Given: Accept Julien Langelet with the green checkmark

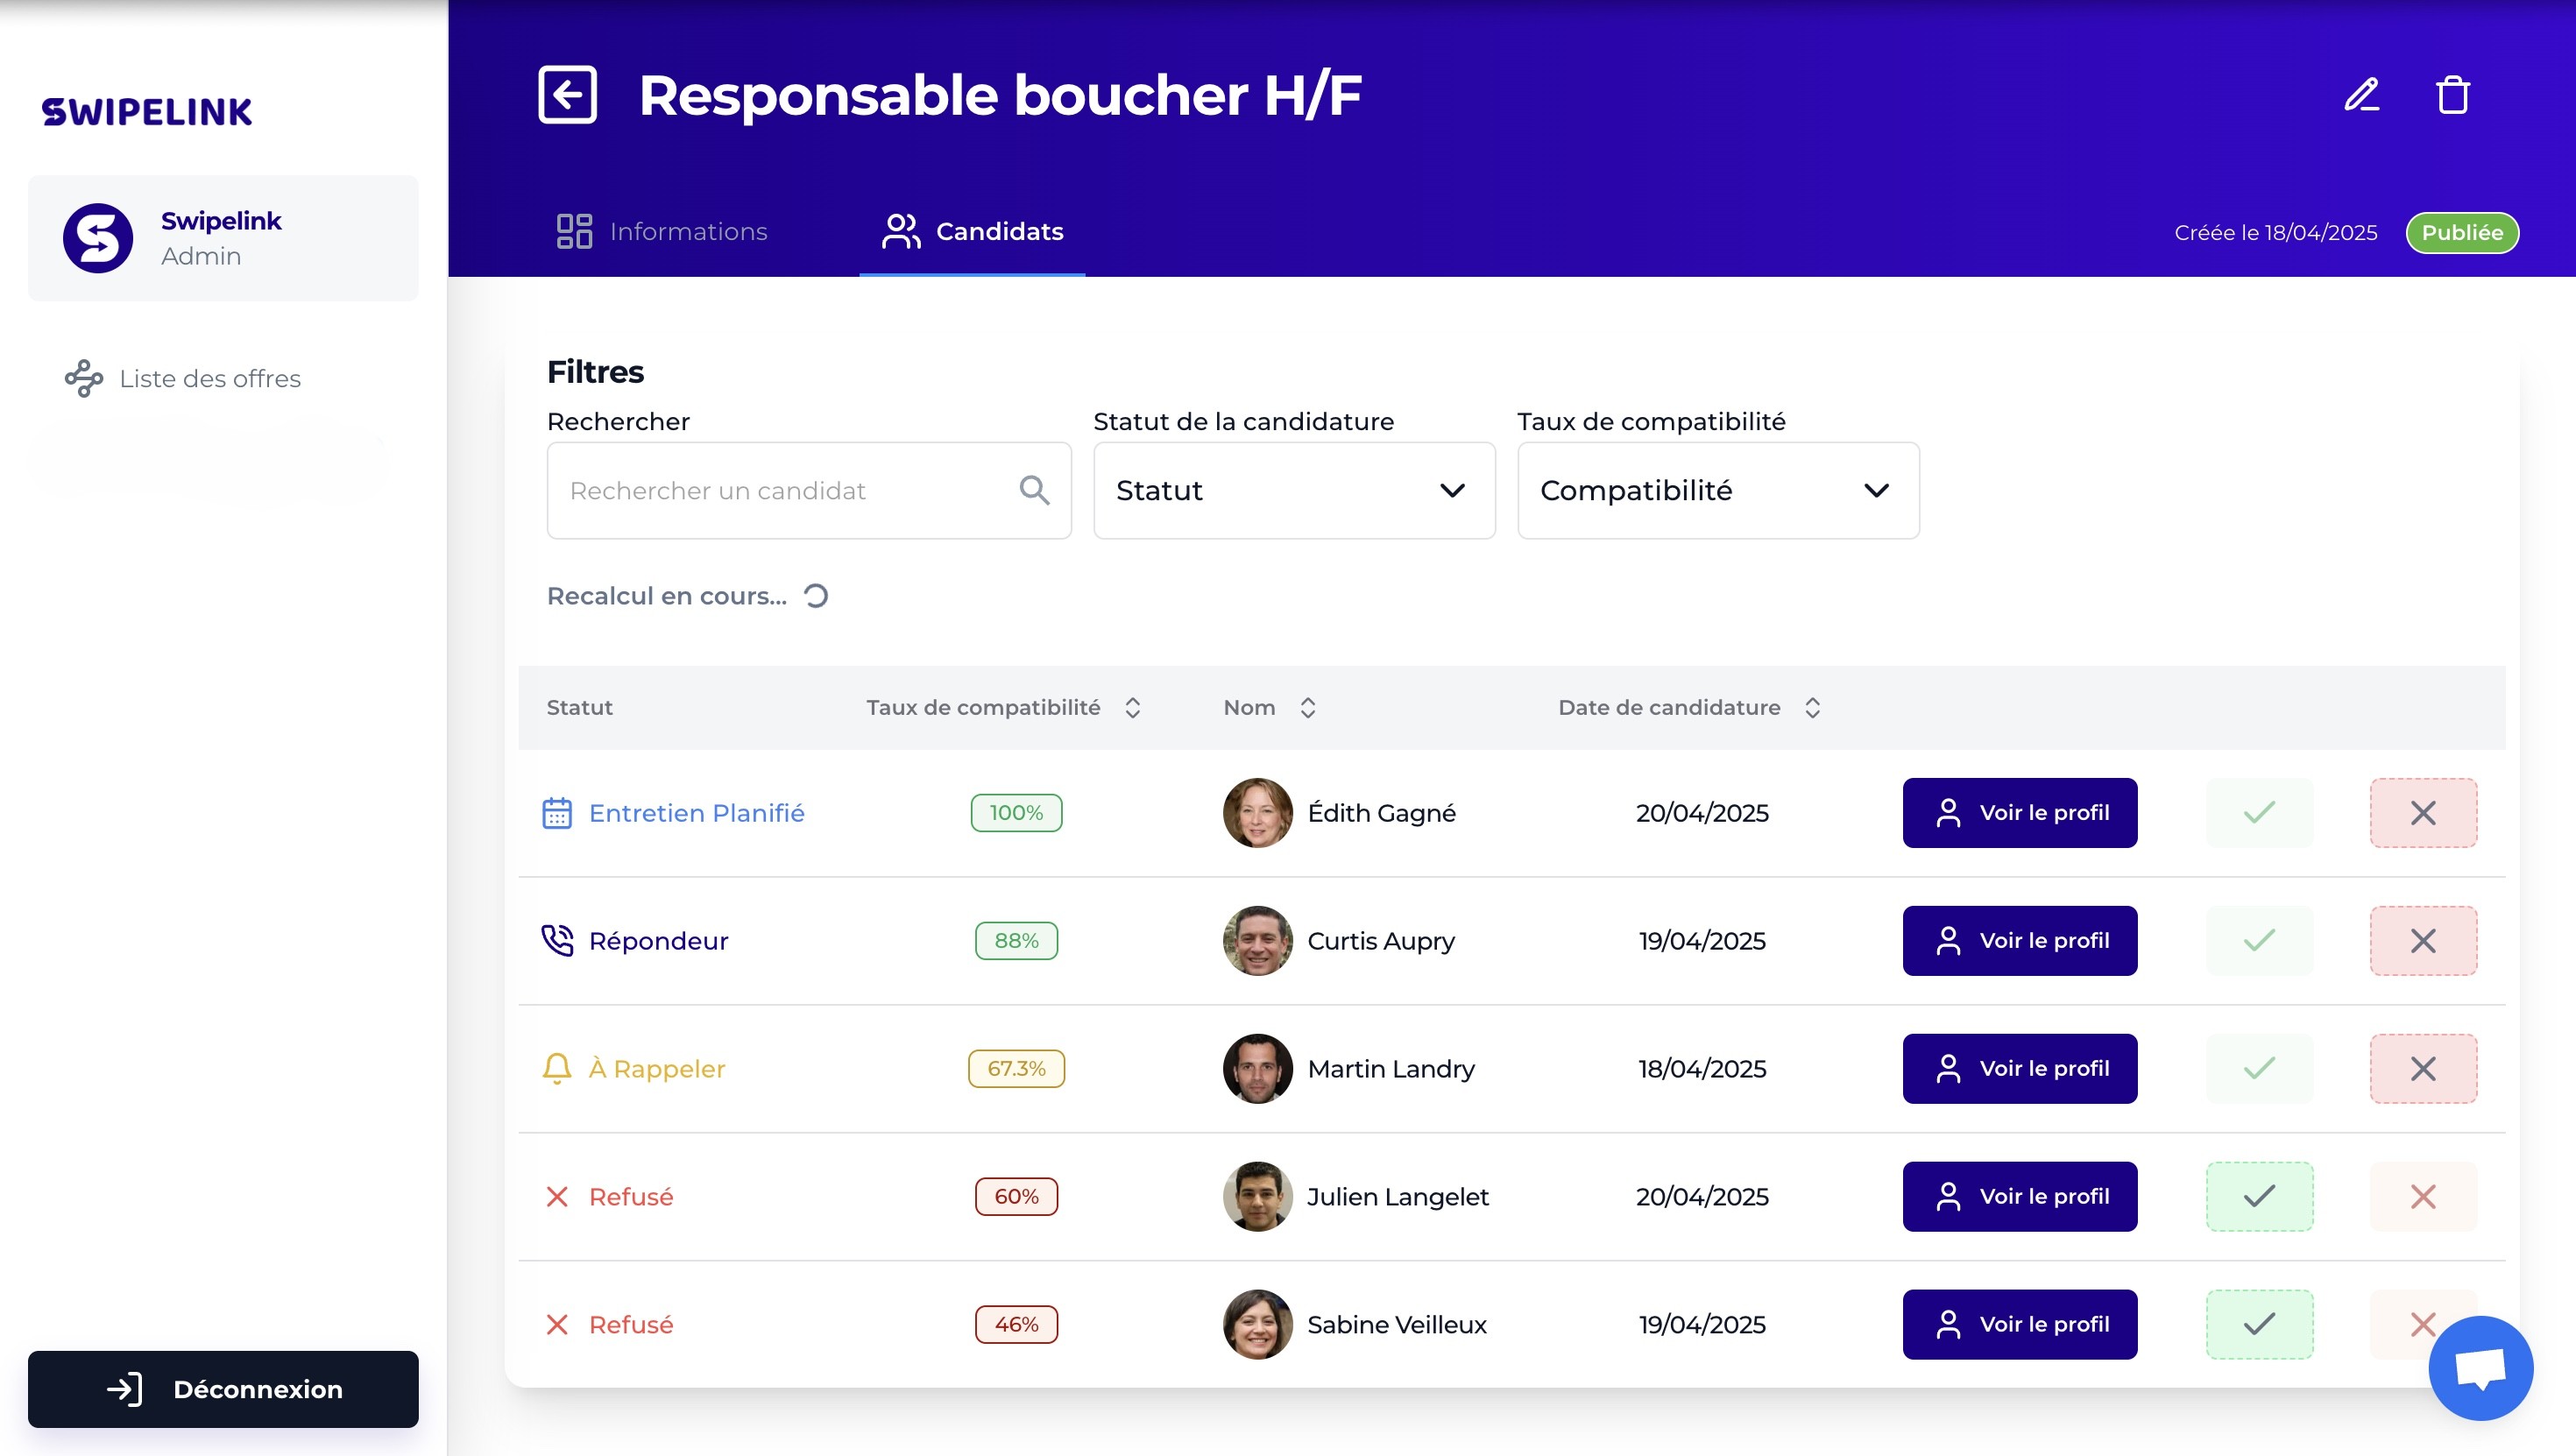Looking at the screenshot, I should (x=2259, y=1196).
